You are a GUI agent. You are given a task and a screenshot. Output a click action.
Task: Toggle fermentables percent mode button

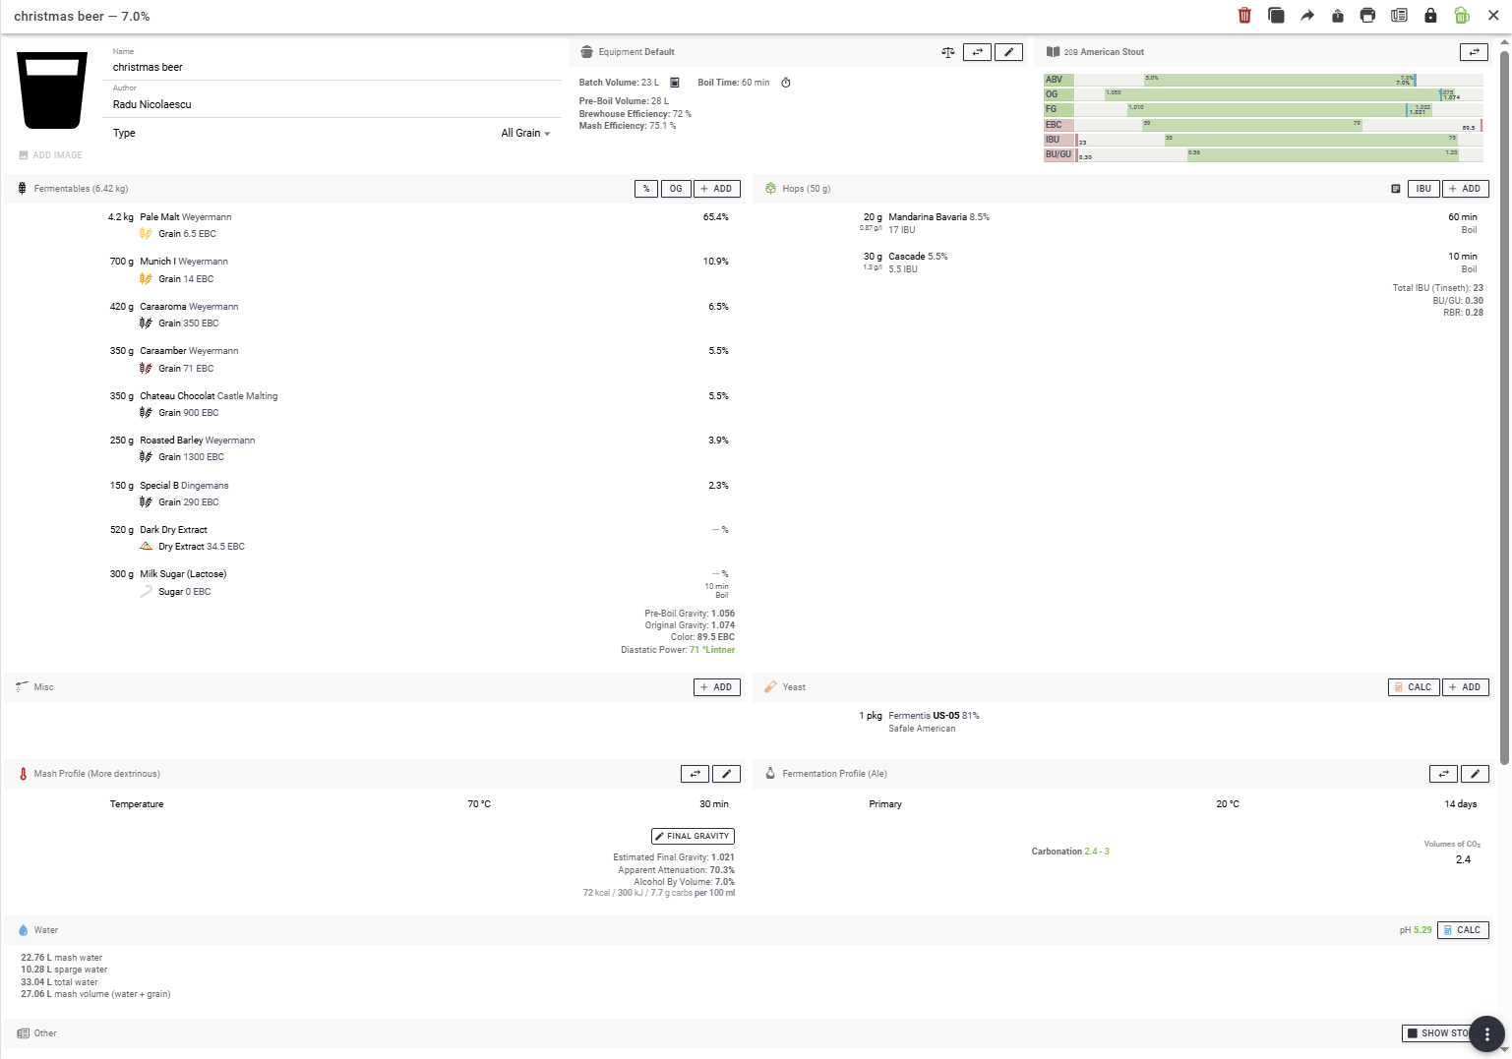[x=646, y=189]
